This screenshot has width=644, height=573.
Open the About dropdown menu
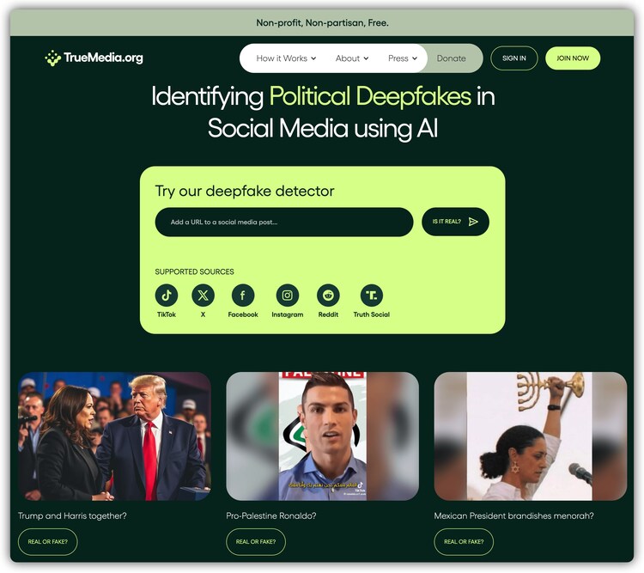[352, 58]
